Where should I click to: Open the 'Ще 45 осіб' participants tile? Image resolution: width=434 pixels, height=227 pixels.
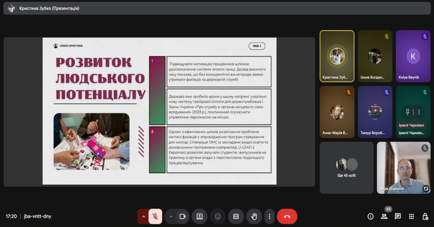tap(346, 167)
